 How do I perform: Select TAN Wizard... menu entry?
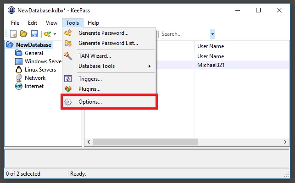tap(109, 56)
